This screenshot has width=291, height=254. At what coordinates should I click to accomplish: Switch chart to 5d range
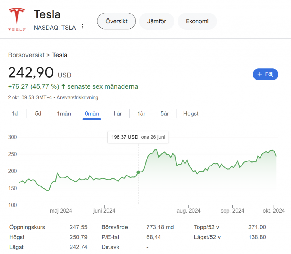[x=38, y=114]
